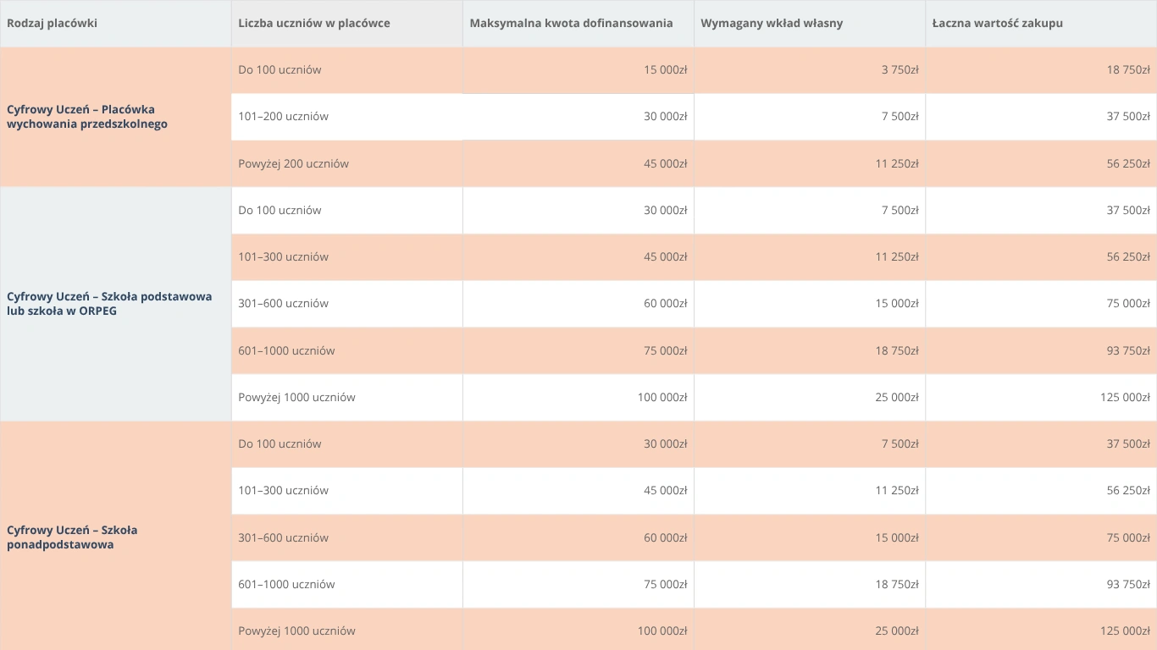Select primary school 101–300 uczniów contribution 11 250zł

pyautogui.click(x=810, y=257)
